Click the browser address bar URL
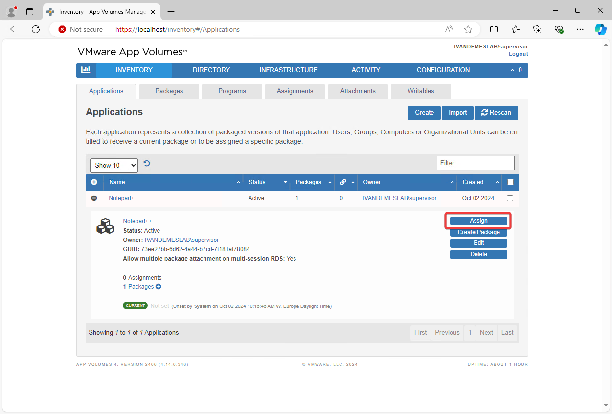 coord(178,29)
